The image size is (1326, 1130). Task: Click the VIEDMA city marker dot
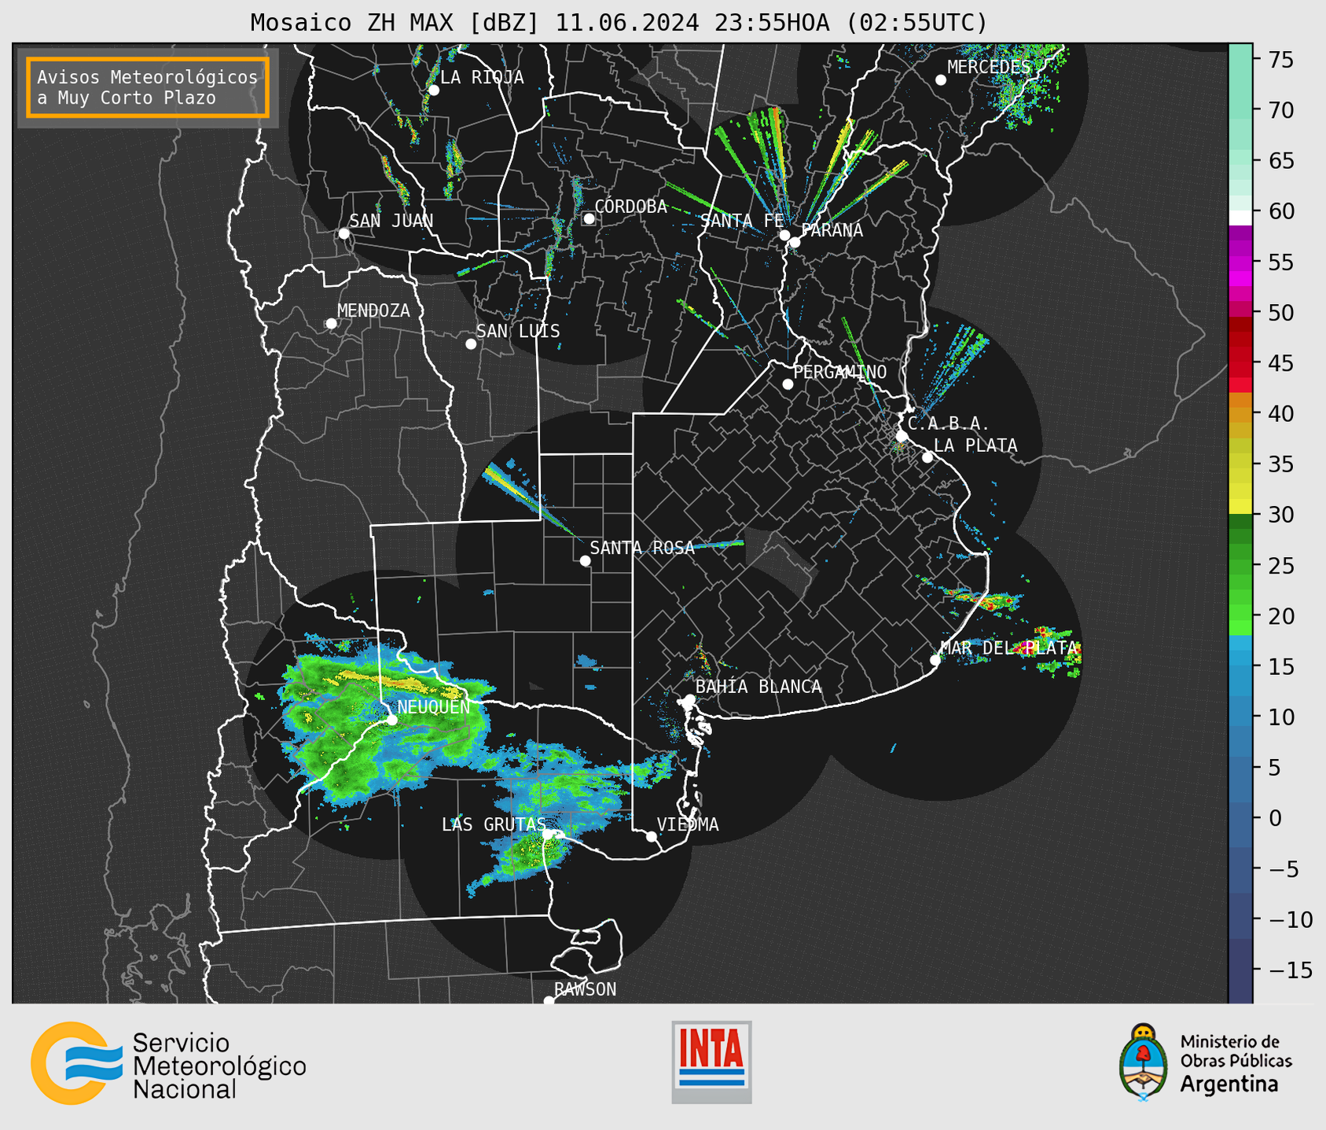tap(652, 837)
